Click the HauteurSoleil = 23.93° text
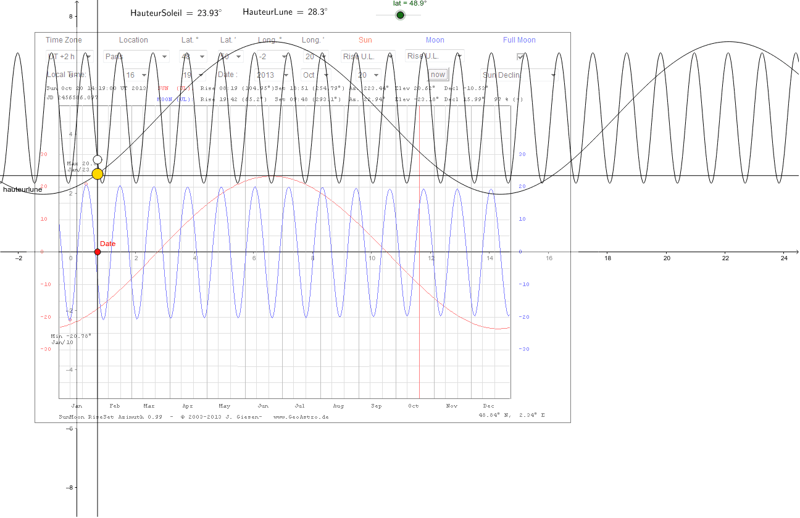Image resolution: width=800 pixels, height=518 pixels. 176,12
